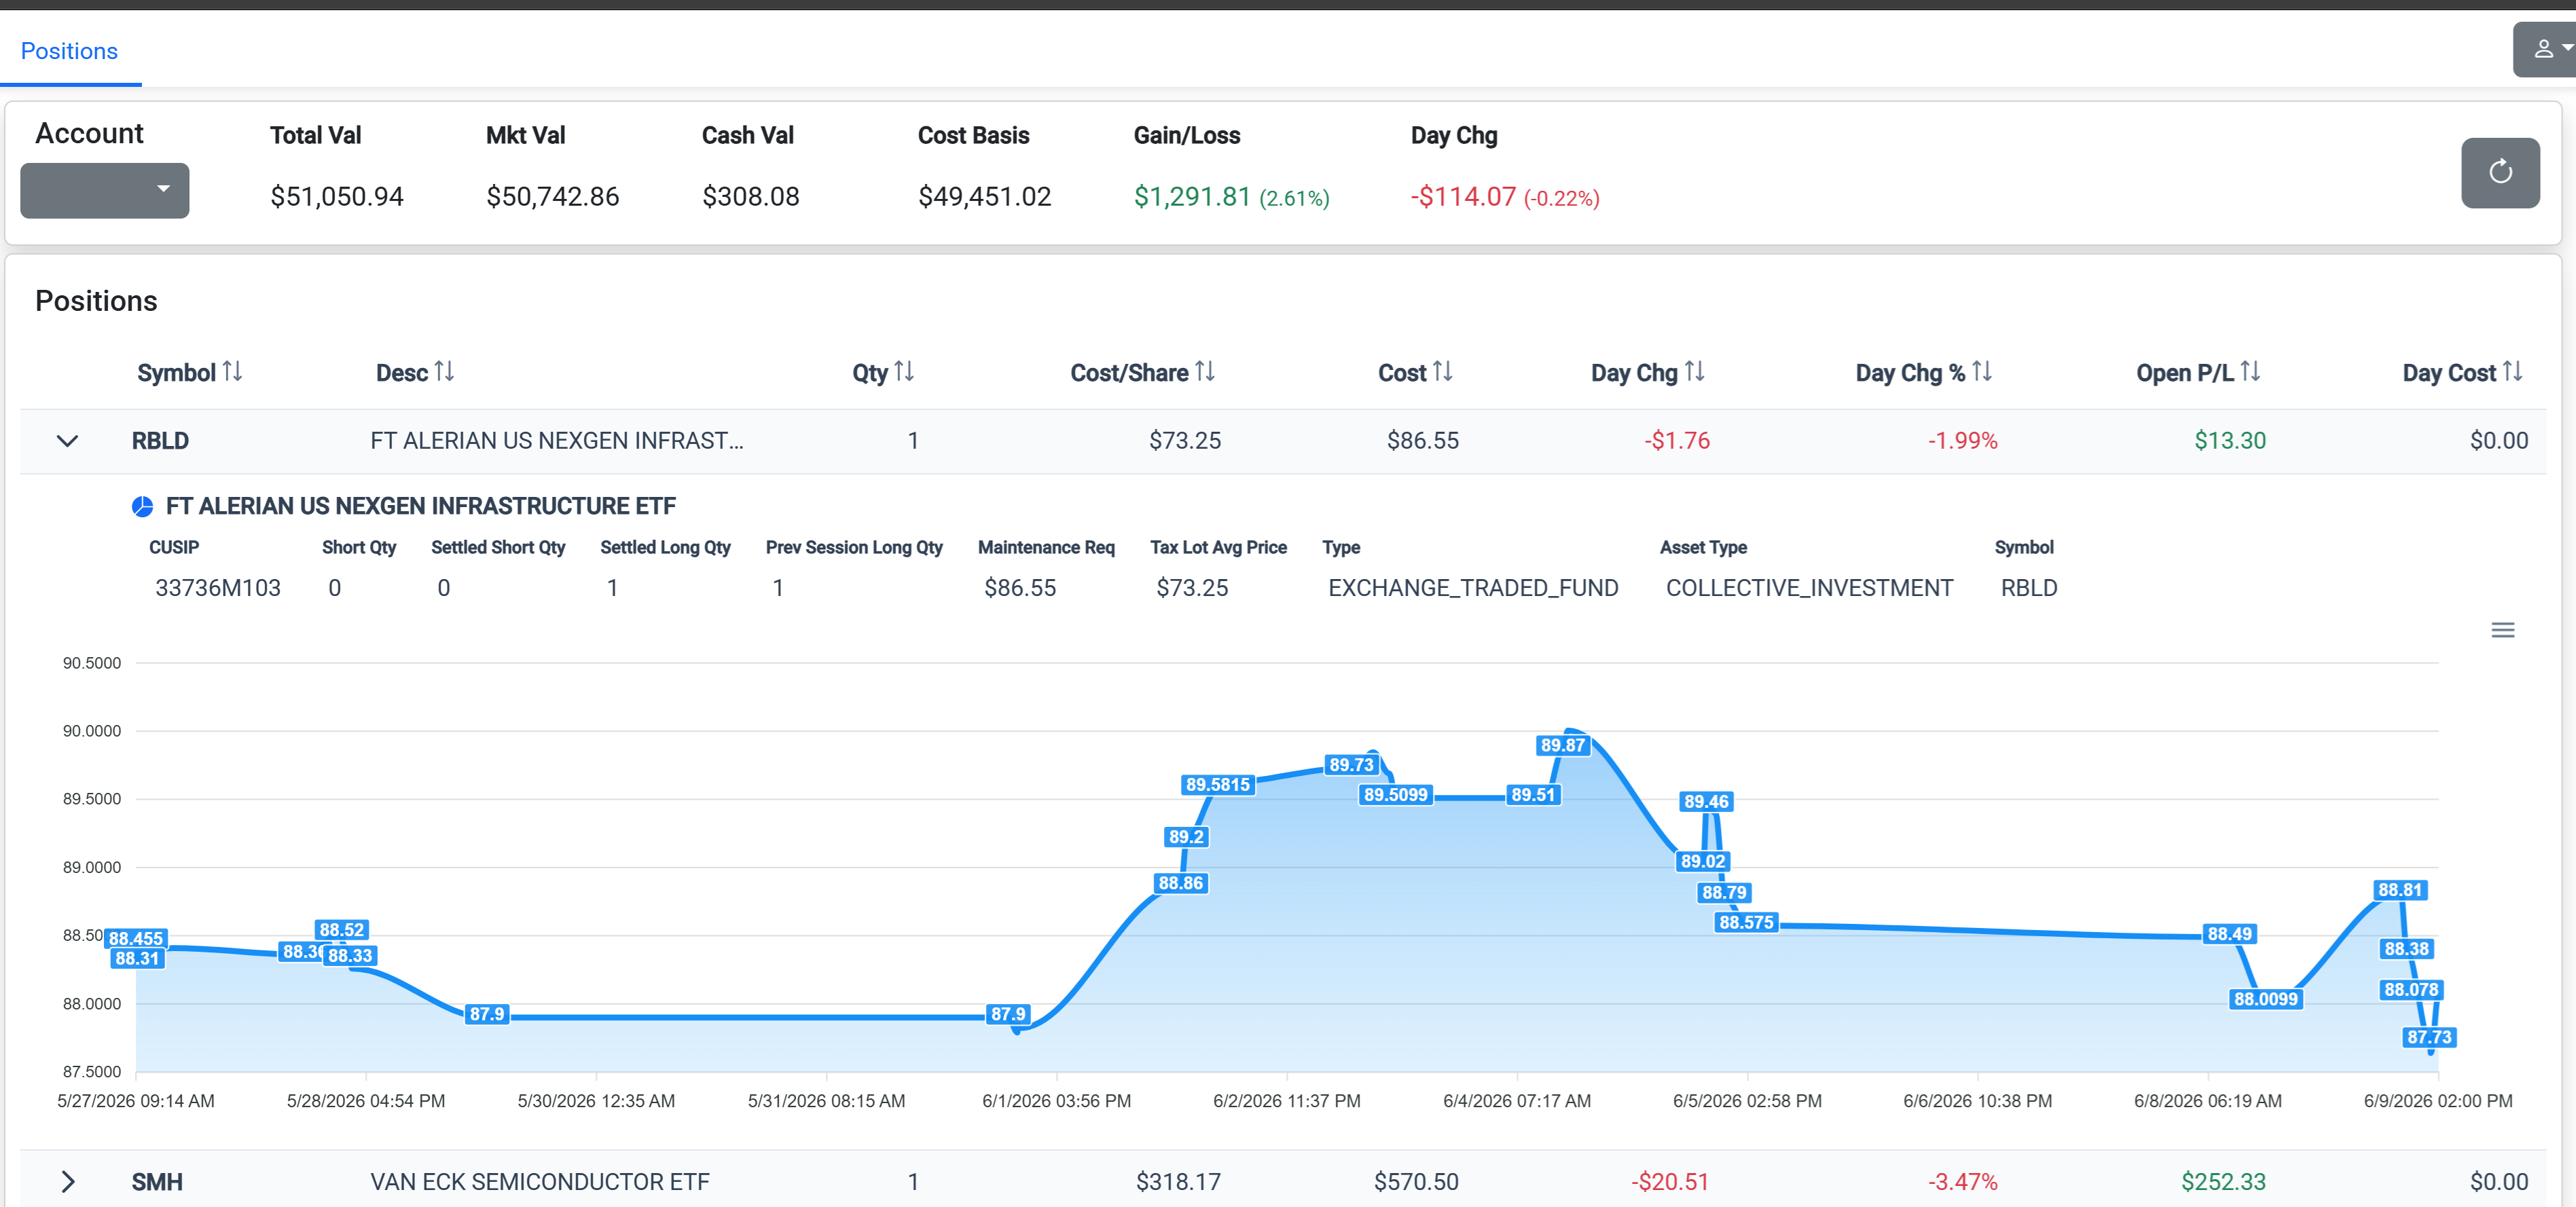
Task: Open the user profile menu icon
Action: coord(2544,49)
